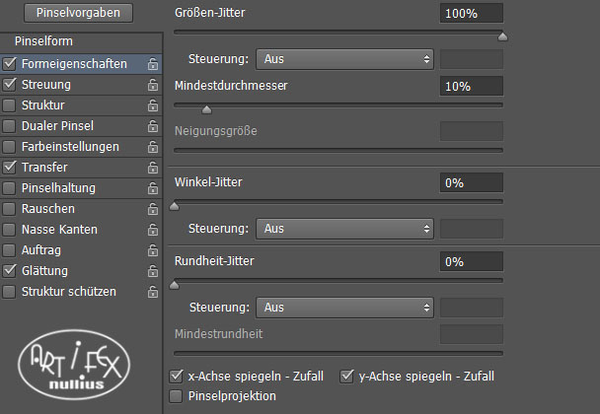
Task: Toggle lock icon beside Streuung
Action: point(153,85)
